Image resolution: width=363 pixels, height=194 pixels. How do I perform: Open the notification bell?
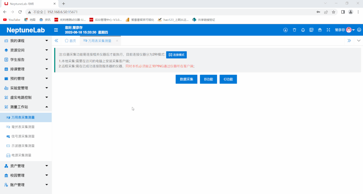pos(303,30)
